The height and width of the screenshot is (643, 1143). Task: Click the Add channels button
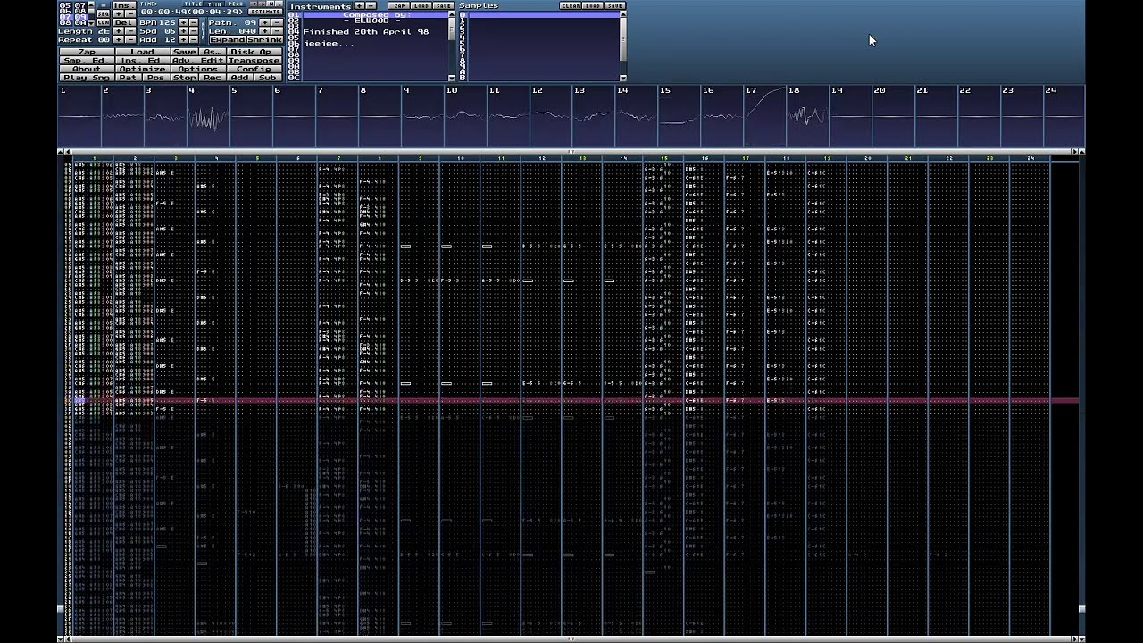[240, 78]
